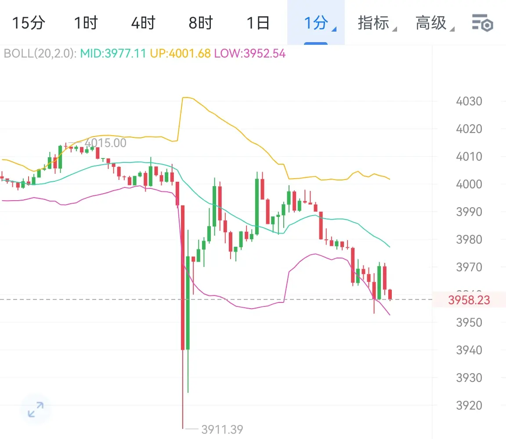Click the UP:4001.68 value label
Screen dimensions: 506x439
(180, 53)
